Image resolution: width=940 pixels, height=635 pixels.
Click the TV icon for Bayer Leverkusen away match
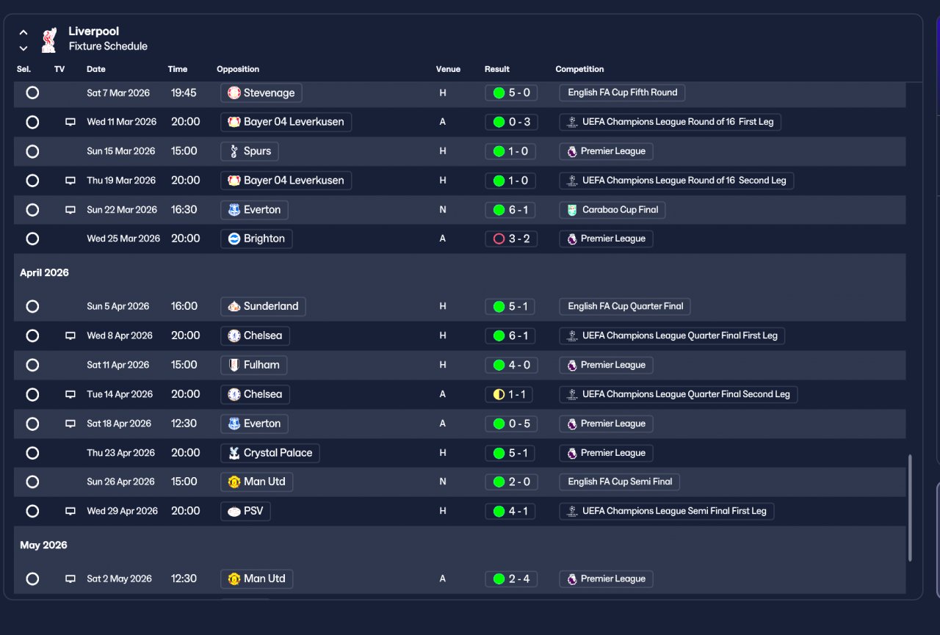[x=70, y=122]
